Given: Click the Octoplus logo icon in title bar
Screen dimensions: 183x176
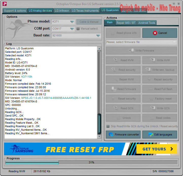Looking at the screenshot, I should pyautogui.click(x=5, y=4).
